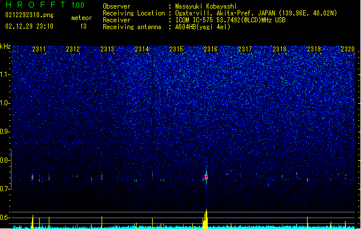This screenshot has height=229, width=361.
Task: Click the 2319 time marker
Action: [x=314, y=49]
